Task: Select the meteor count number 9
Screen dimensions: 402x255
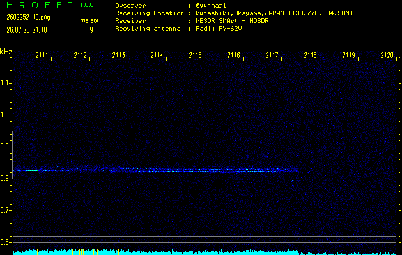Action: click(x=91, y=29)
